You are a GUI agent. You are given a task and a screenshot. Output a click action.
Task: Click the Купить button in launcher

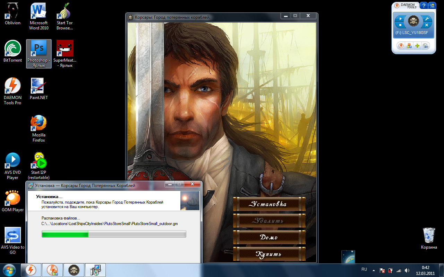click(269, 254)
